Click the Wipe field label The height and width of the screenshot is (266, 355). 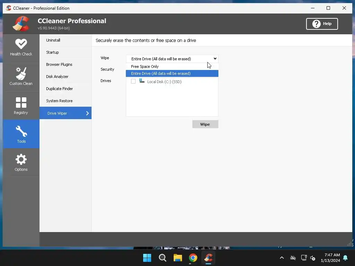click(105, 58)
